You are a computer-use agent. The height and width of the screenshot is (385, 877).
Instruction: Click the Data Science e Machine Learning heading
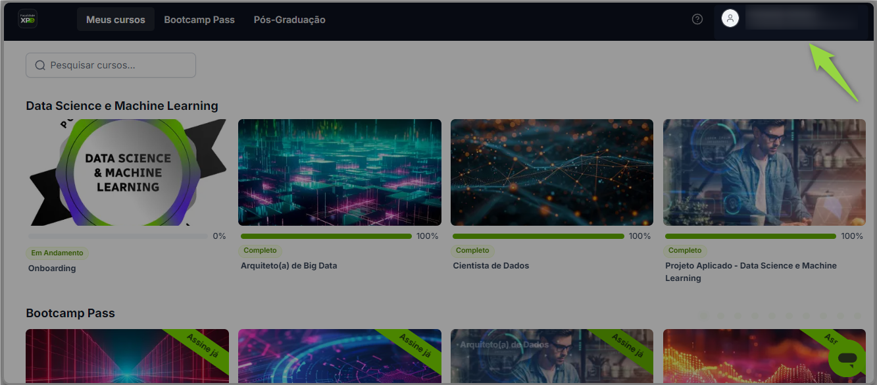tap(122, 106)
